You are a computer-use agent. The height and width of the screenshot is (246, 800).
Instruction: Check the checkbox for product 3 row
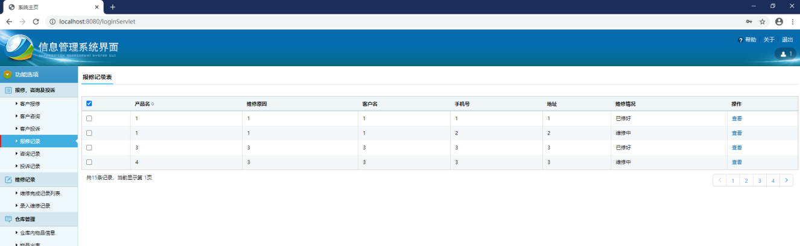click(x=89, y=147)
